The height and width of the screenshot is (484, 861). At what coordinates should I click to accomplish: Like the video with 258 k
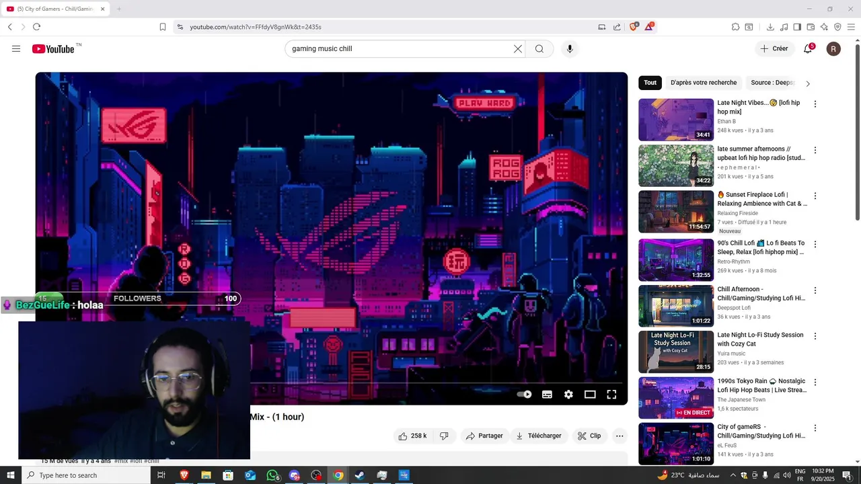(x=412, y=436)
